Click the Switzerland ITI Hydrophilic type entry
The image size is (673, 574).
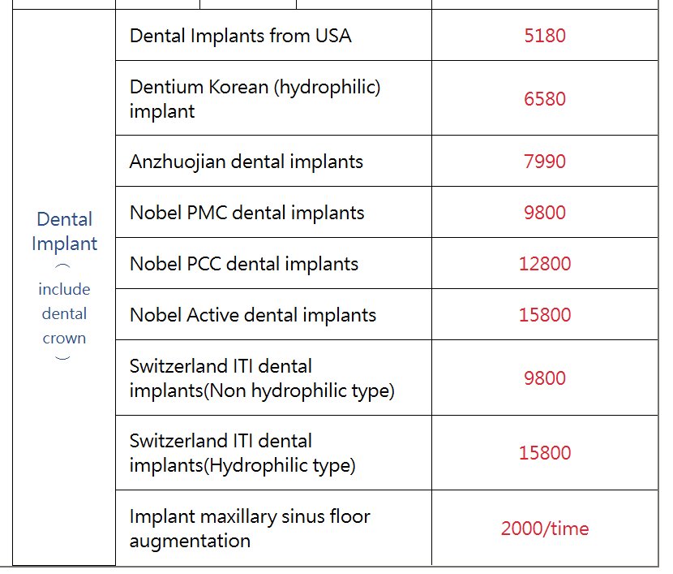242,453
